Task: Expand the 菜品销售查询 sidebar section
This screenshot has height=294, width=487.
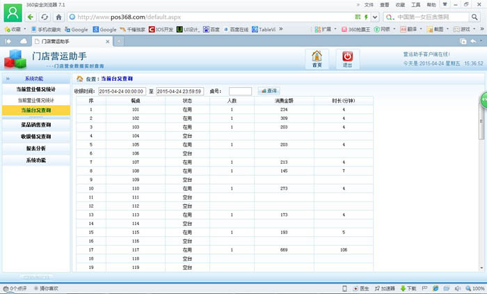Action: pyautogui.click(x=35, y=125)
